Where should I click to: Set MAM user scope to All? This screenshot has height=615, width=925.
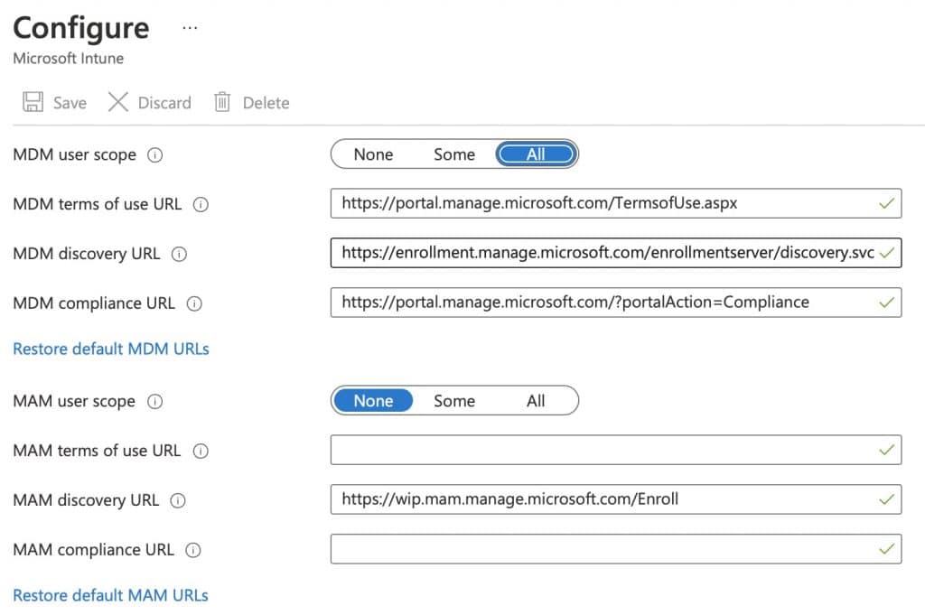pos(536,401)
